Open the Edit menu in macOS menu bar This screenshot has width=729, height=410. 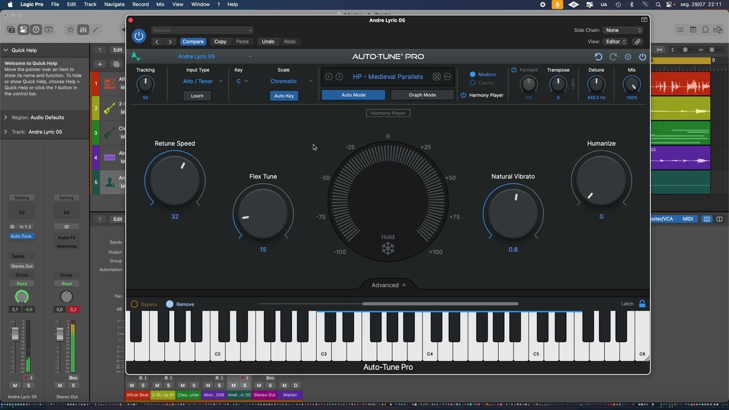coord(71,4)
